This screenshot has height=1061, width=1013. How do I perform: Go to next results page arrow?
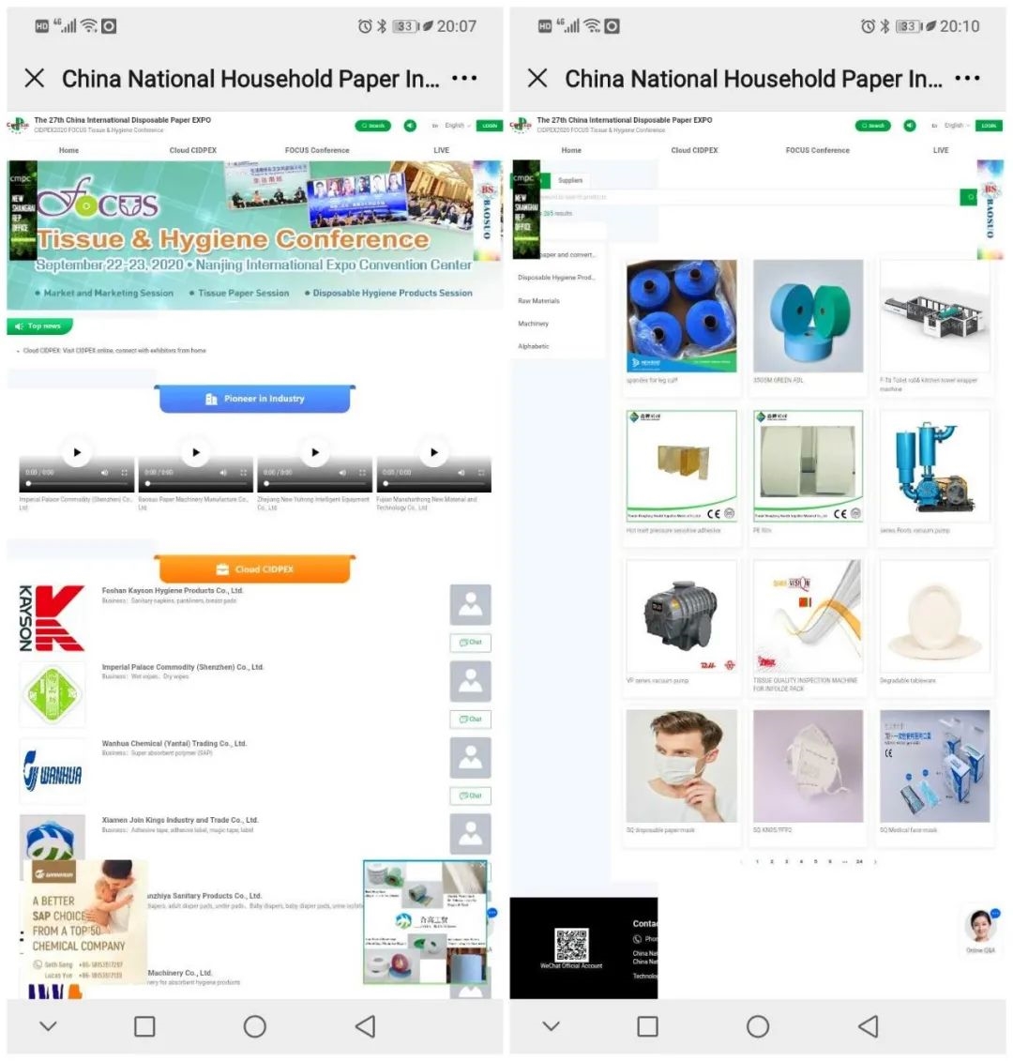pos(875,861)
